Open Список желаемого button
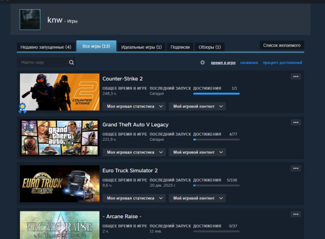 pos(282,45)
